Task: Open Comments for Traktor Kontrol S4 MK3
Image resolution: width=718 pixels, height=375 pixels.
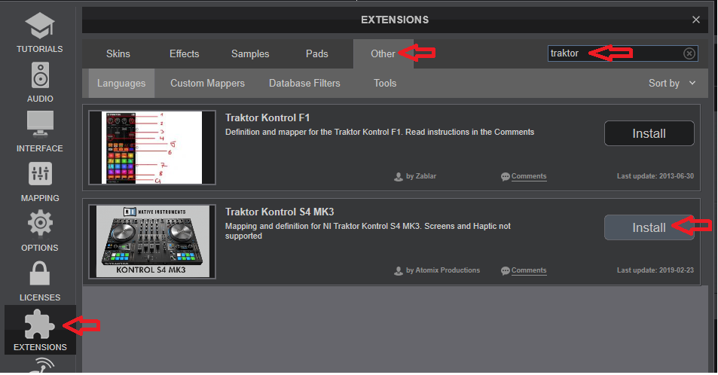Action: click(528, 270)
